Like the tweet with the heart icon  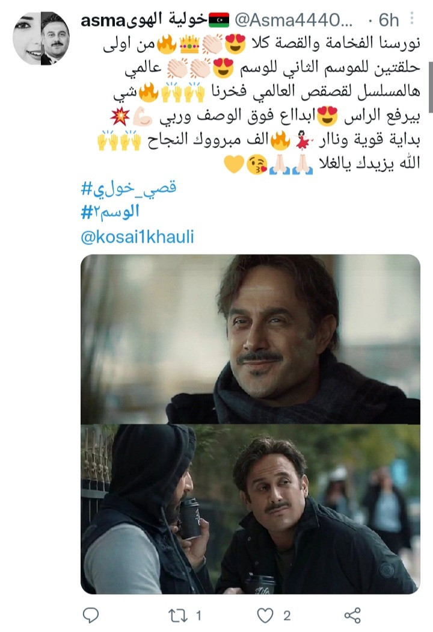coord(265,616)
